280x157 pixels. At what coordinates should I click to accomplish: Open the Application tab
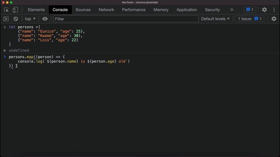(187, 10)
